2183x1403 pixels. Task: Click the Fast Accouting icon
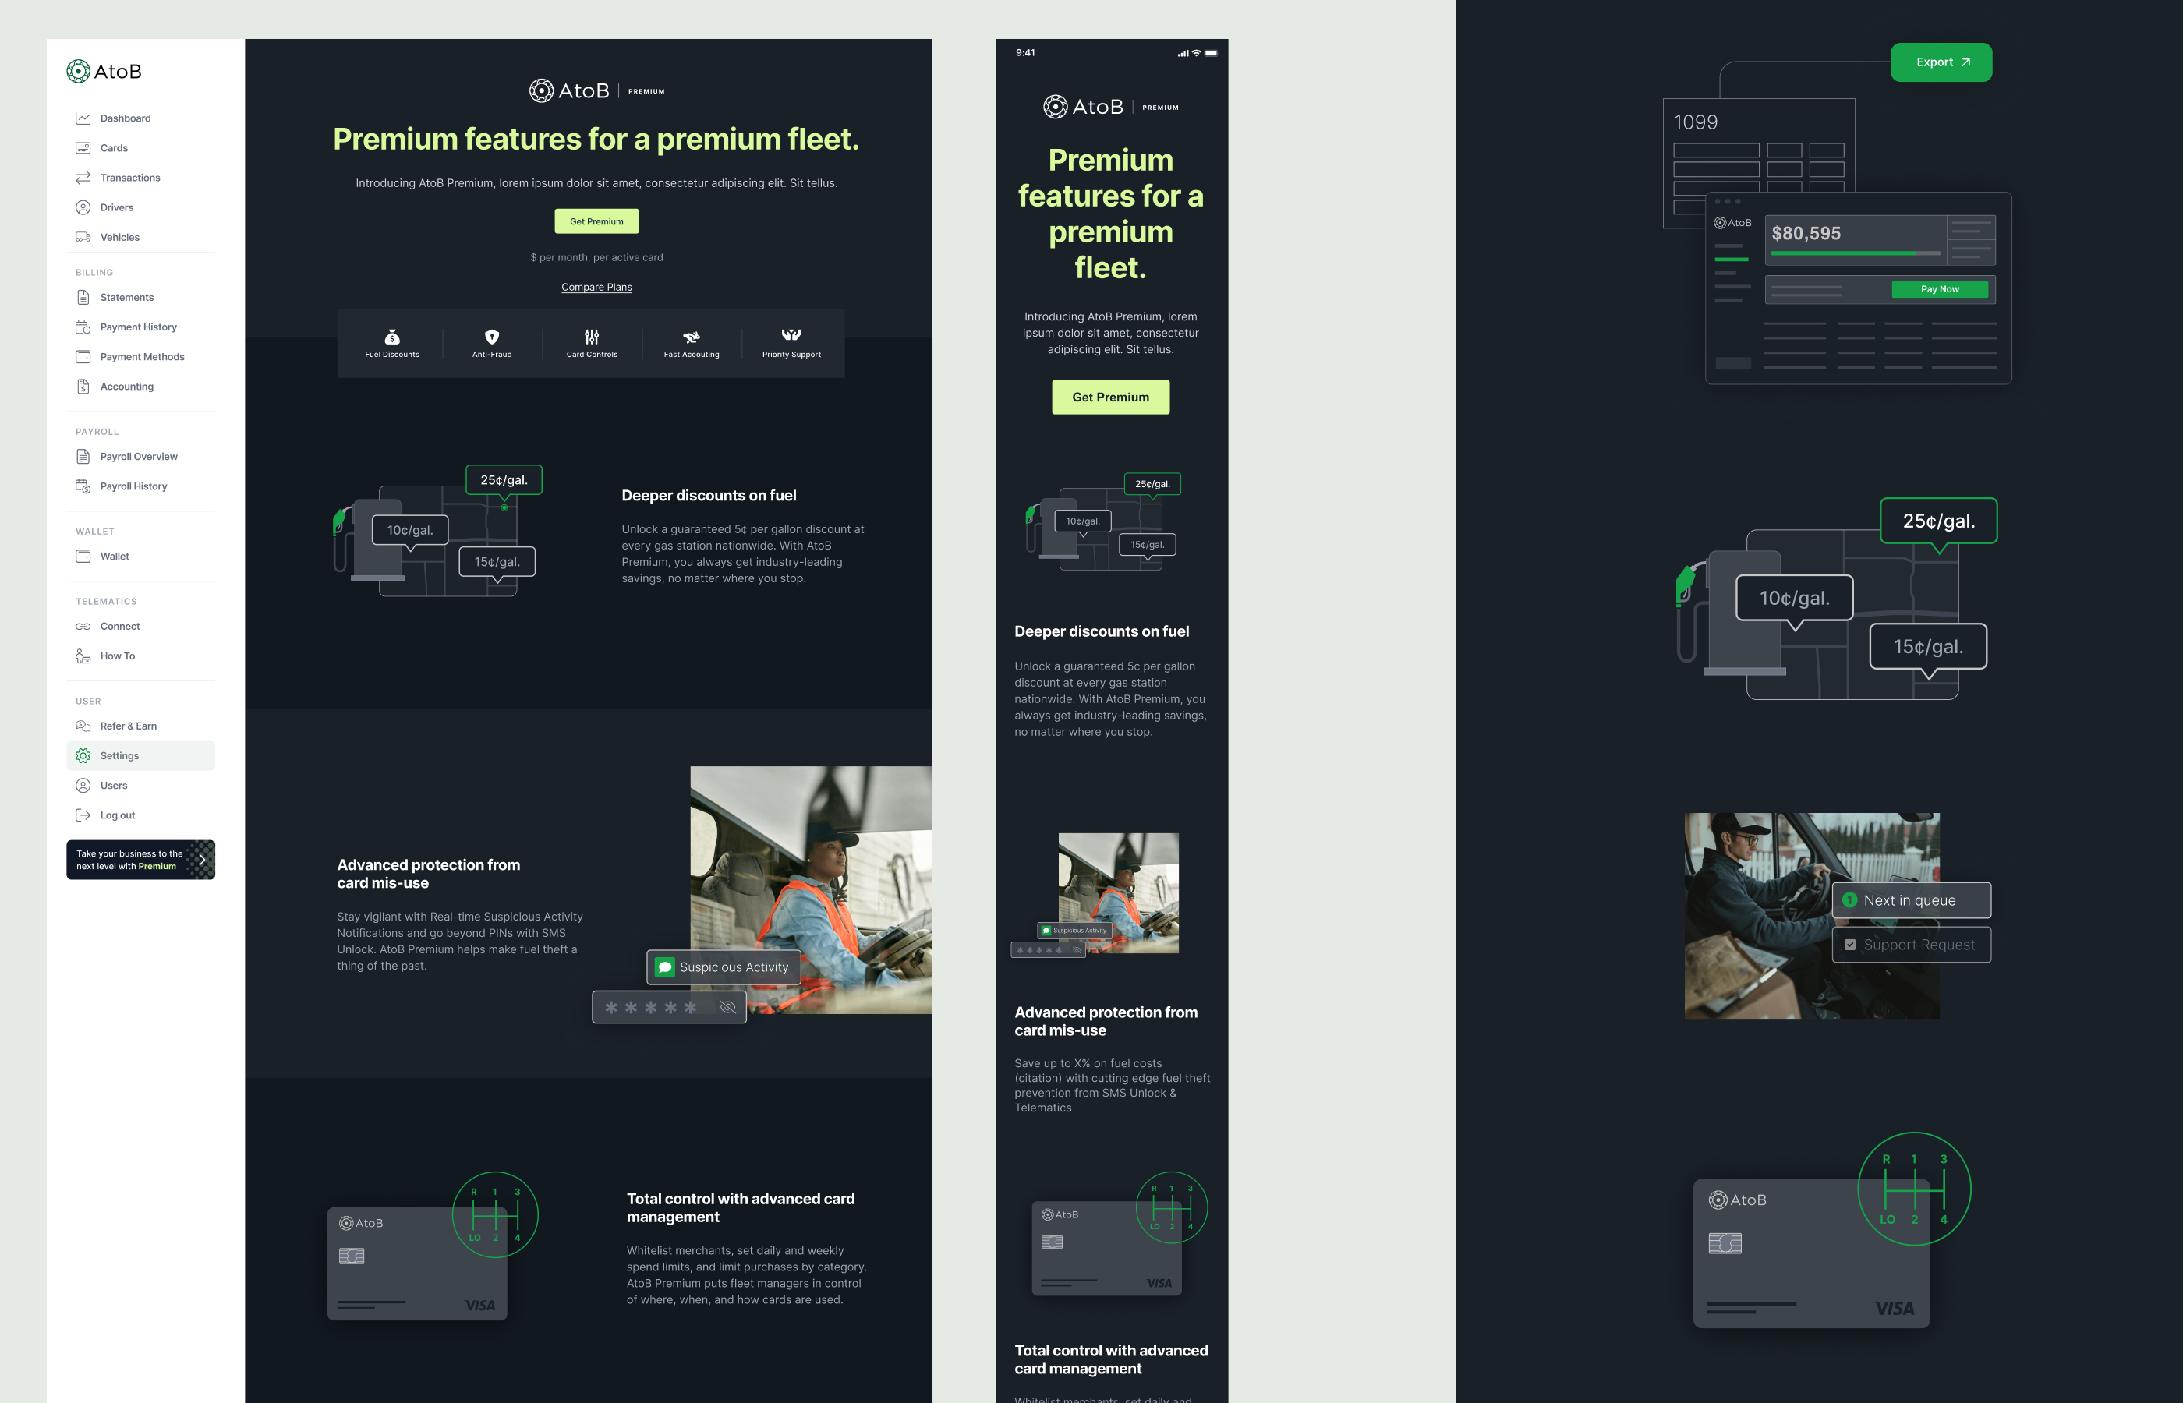tap(692, 335)
